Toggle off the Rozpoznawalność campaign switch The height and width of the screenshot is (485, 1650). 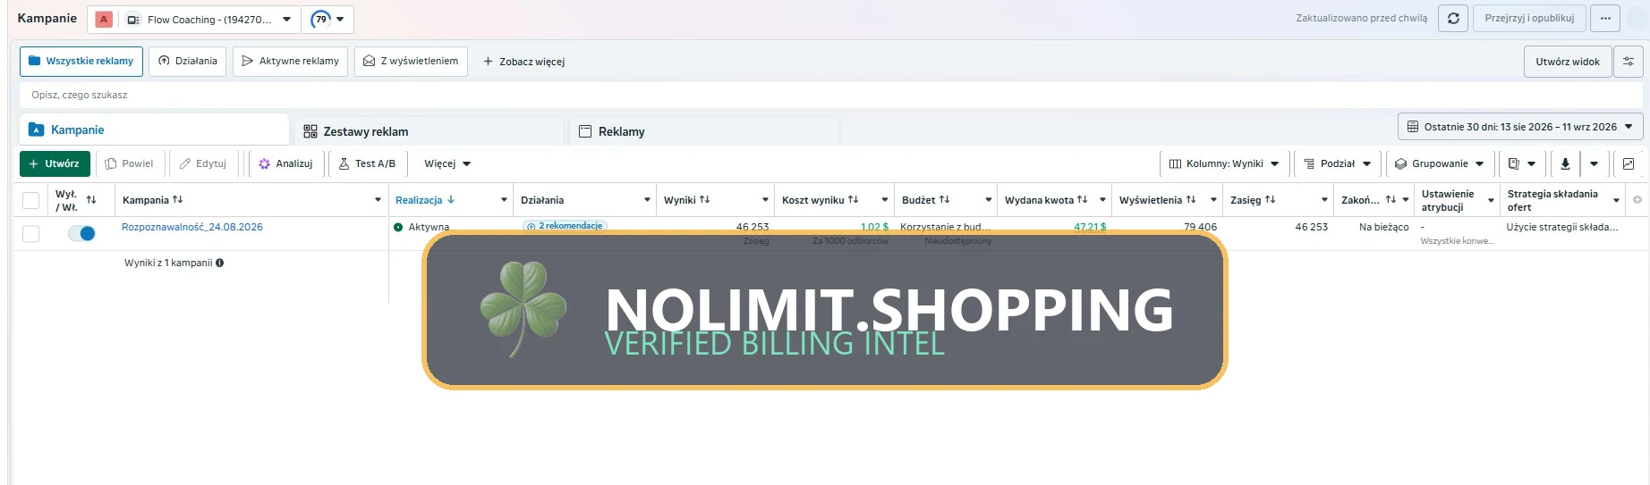81,233
